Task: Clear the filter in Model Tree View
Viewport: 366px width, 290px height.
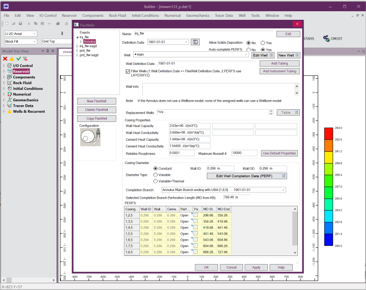Action: point(25,59)
